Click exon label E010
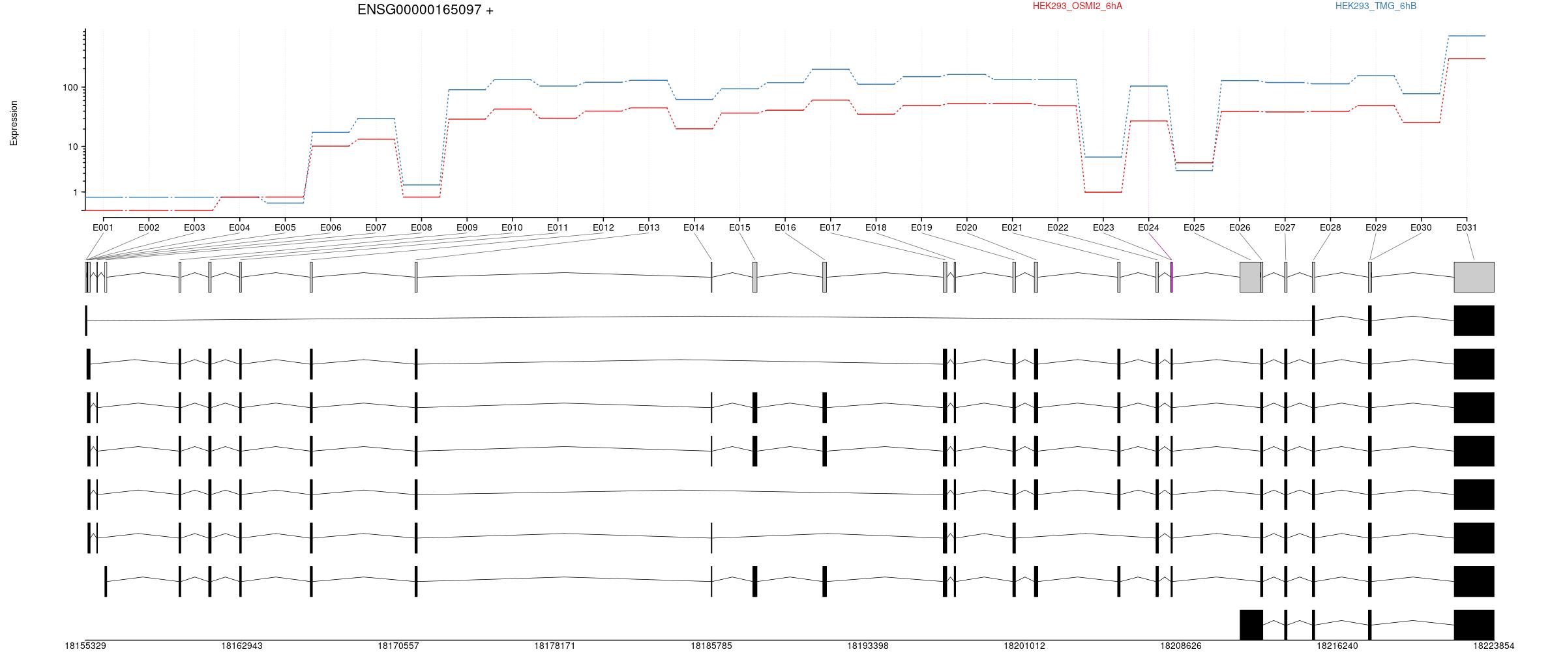1565x658 pixels. pyautogui.click(x=512, y=227)
